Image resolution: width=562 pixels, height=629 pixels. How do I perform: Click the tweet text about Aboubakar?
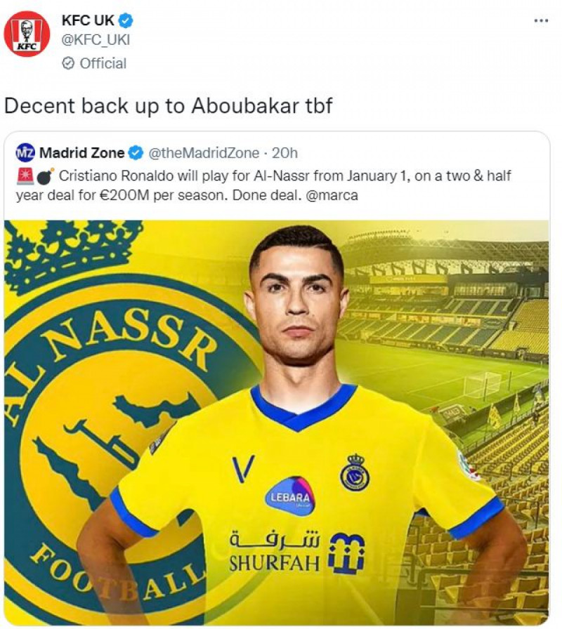click(x=169, y=106)
